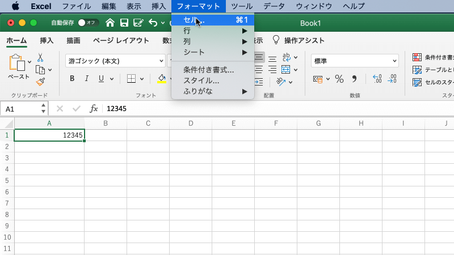Click the Insert Function fx icon

coord(94,109)
